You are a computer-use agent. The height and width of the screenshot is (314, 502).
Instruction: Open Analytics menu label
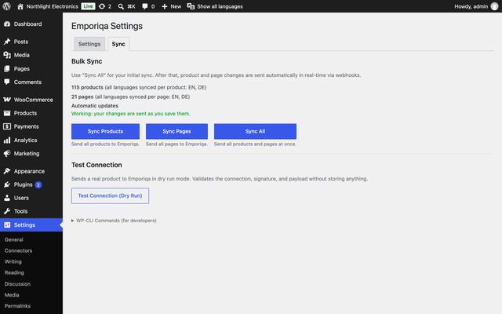pos(25,140)
